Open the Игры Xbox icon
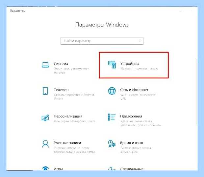The height and width of the screenshot is (177, 204). point(45,168)
